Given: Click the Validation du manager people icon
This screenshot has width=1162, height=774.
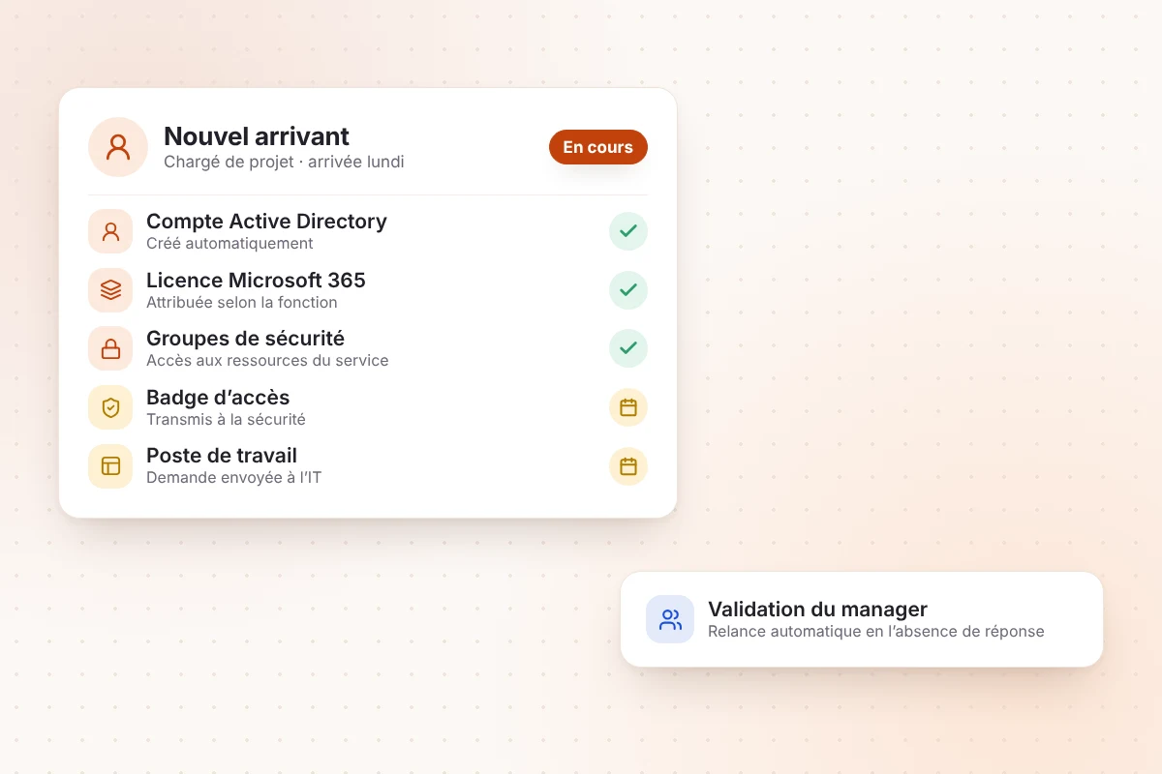Looking at the screenshot, I should [x=670, y=619].
